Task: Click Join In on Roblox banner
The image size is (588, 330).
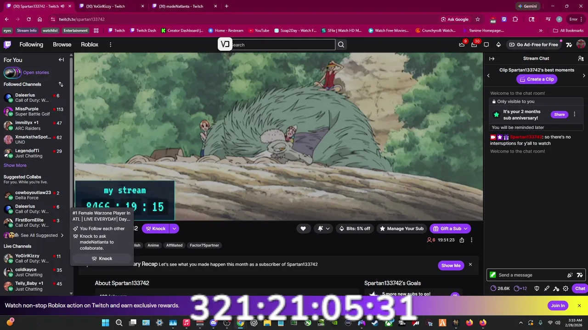Action: pyautogui.click(x=558, y=306)
